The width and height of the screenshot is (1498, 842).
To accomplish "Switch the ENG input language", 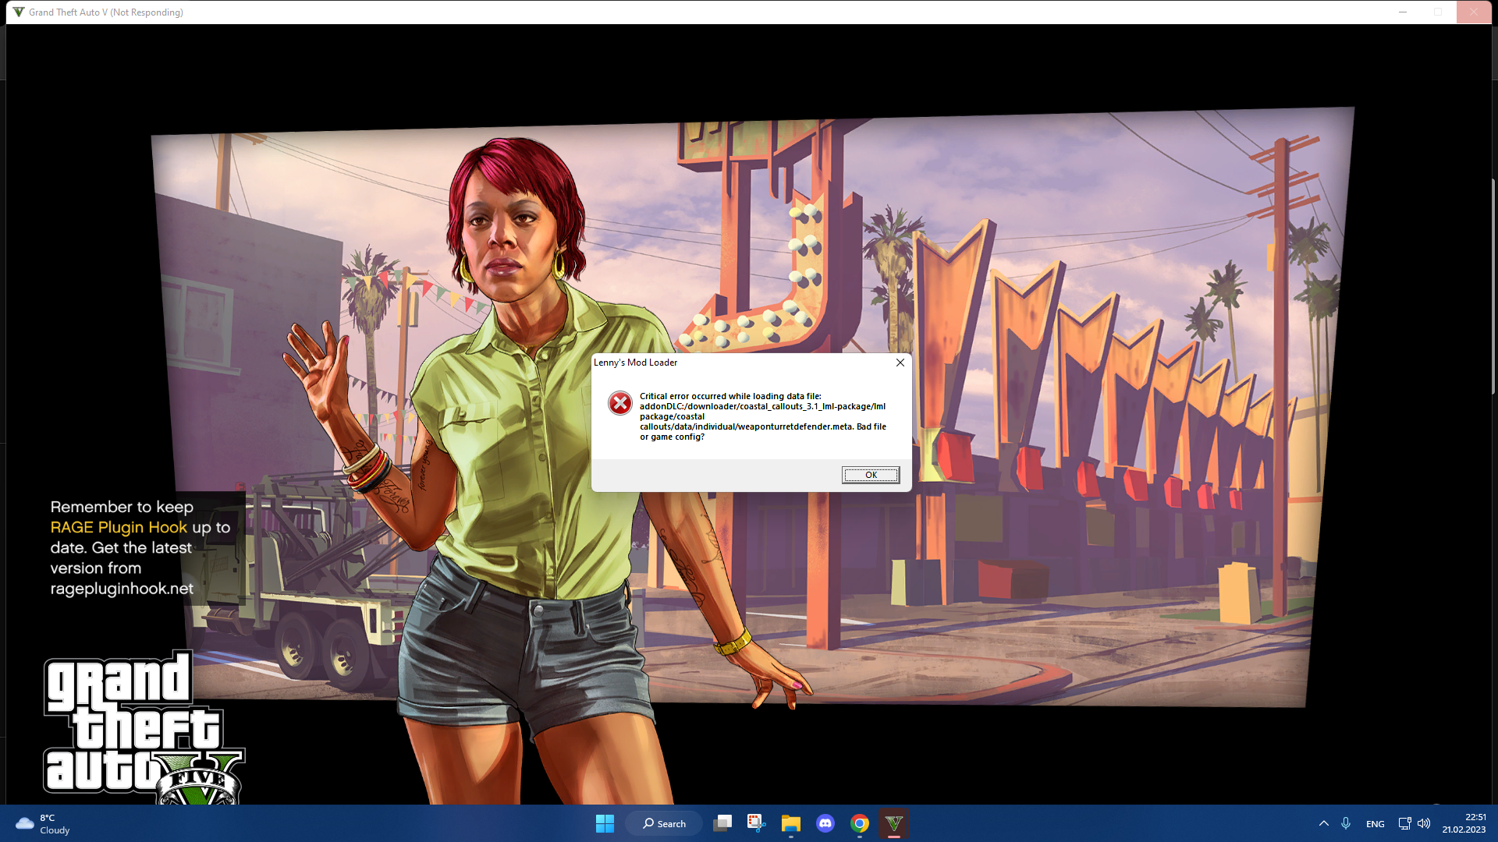I will click(x=1376, y=824).
